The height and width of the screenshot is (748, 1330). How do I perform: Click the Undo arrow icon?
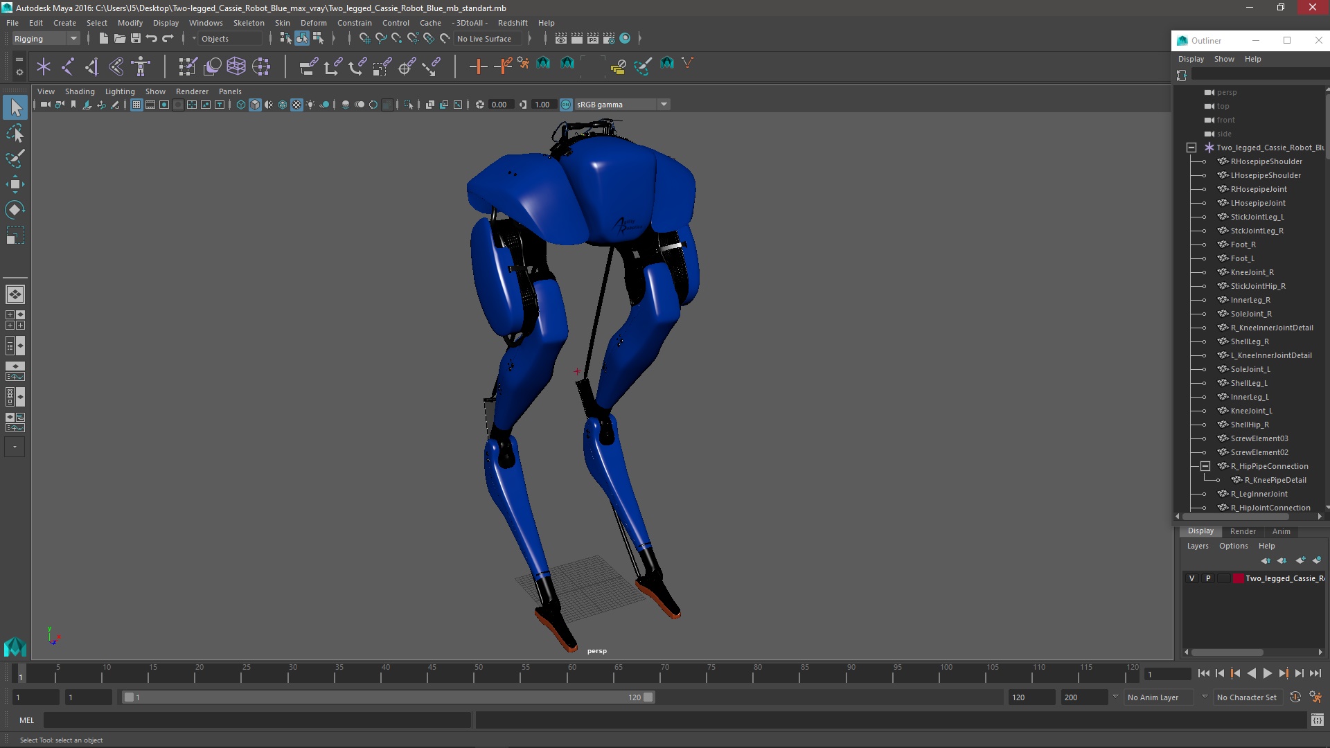coord(152,39)
